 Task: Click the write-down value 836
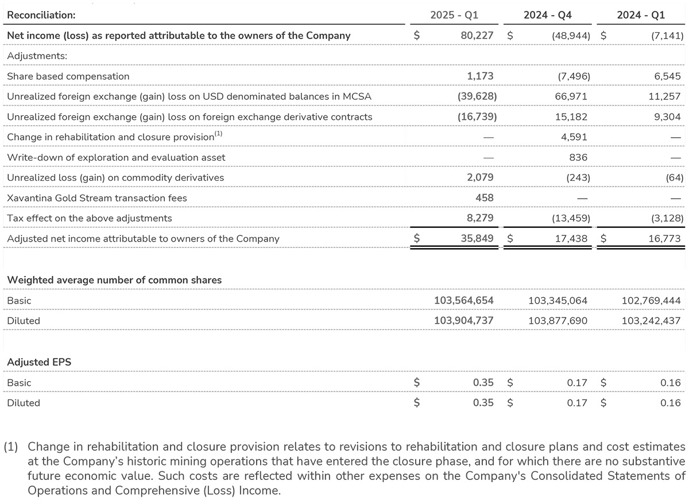[x=578, y=157]
